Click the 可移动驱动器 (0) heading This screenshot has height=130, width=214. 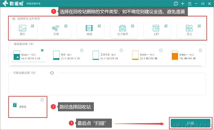tap(24, 73)
